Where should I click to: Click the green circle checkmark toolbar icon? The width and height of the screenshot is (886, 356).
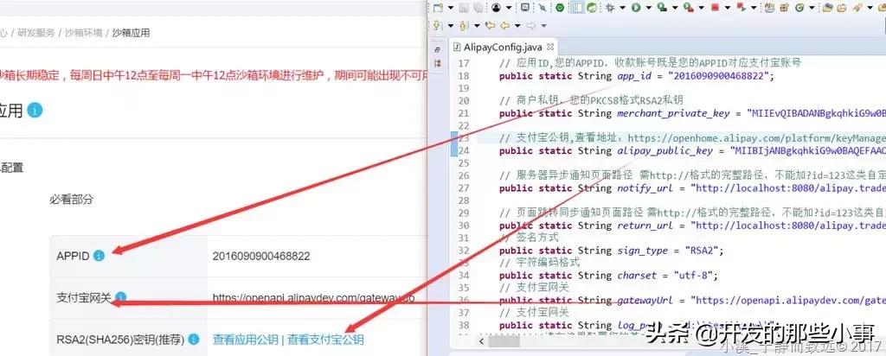(560, 7)
